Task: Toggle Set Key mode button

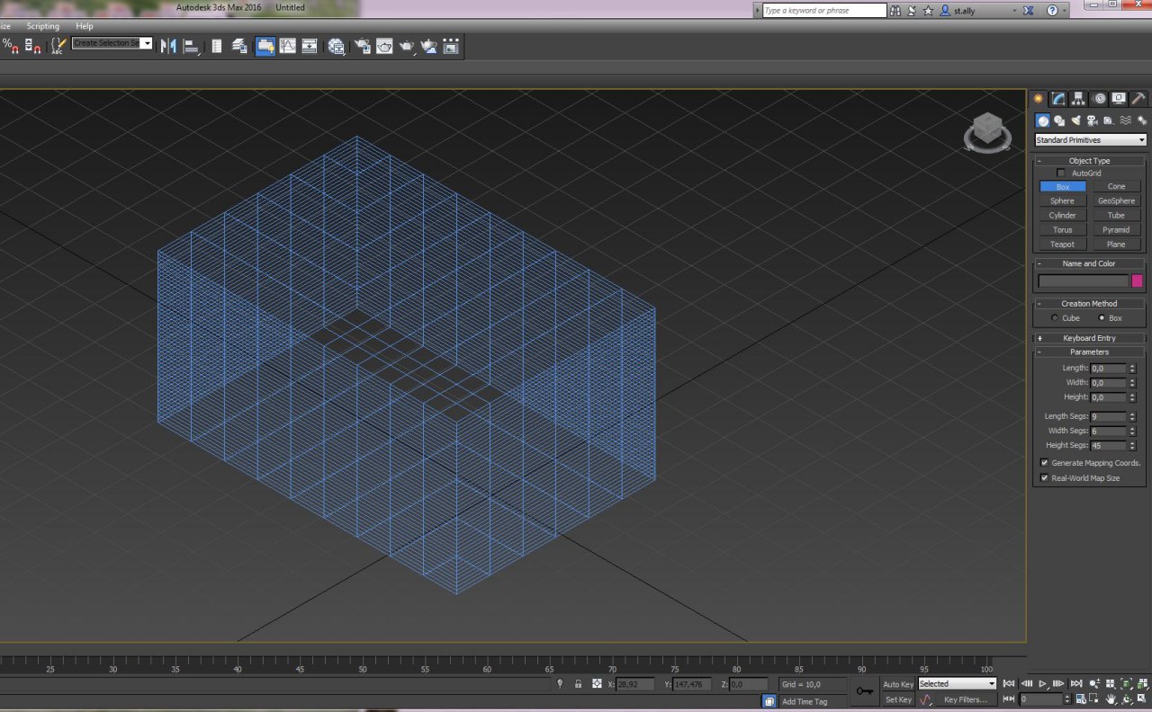Action: click(898, 699)
